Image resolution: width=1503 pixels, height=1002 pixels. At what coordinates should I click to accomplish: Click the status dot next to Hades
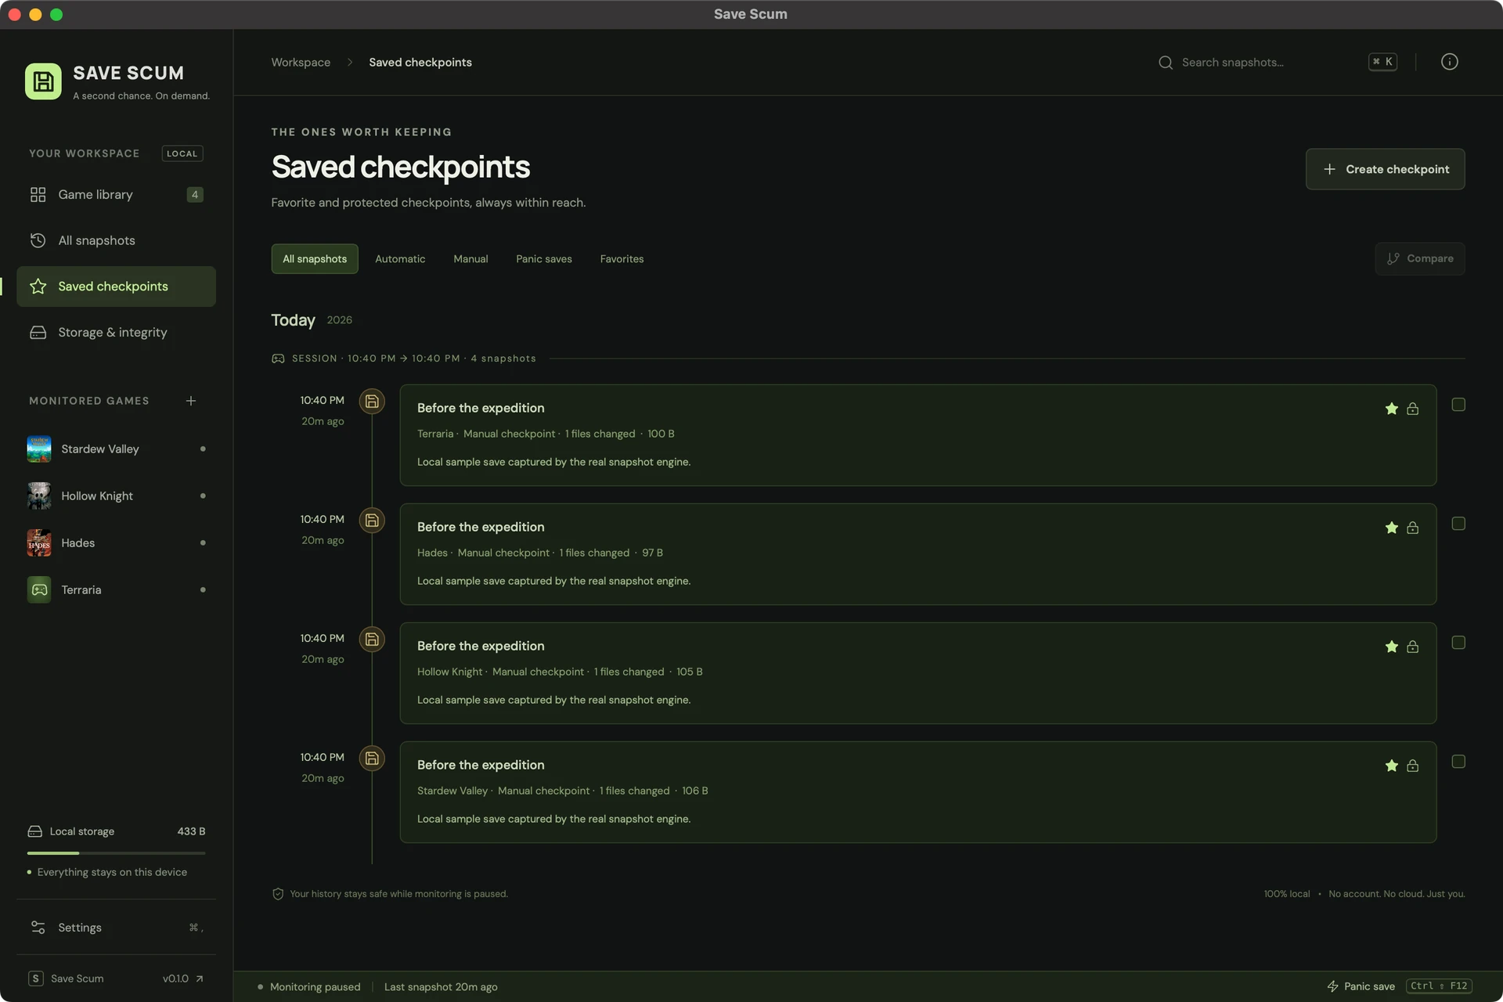coord(203,543)
